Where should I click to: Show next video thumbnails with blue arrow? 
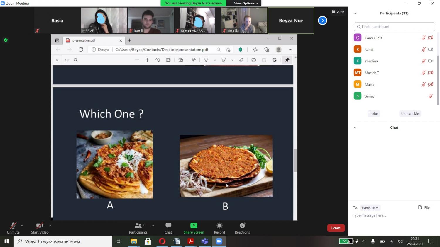[322, 21]
